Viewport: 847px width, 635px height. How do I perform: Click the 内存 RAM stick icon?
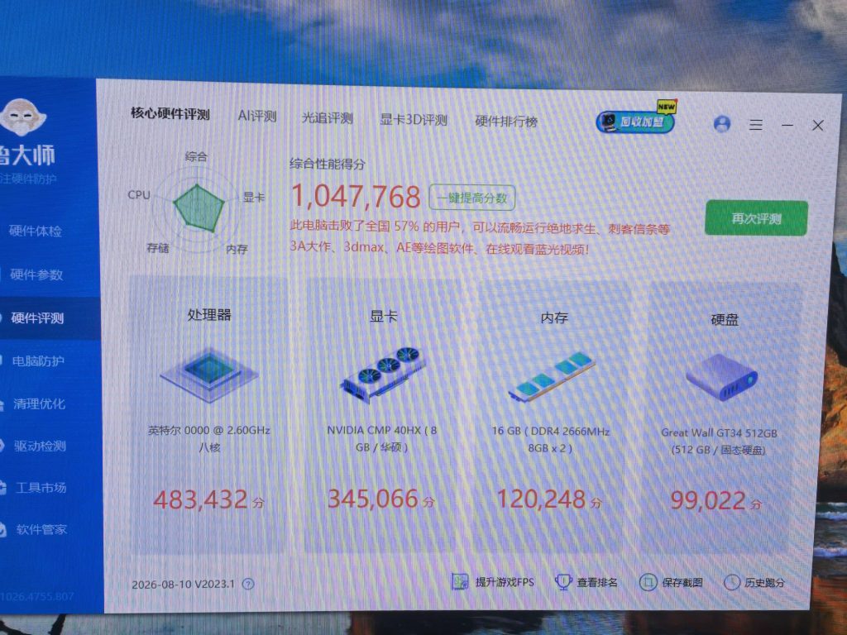pyautogui.click(x=552, y=377)
